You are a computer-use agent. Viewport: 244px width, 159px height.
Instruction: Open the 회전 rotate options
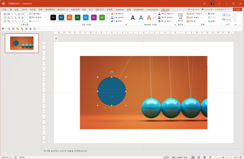pyautogui.click(x=213, y=21)
